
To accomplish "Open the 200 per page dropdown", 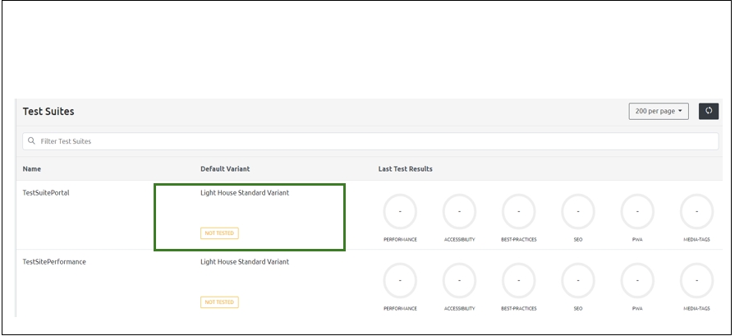I will [658, 111].
